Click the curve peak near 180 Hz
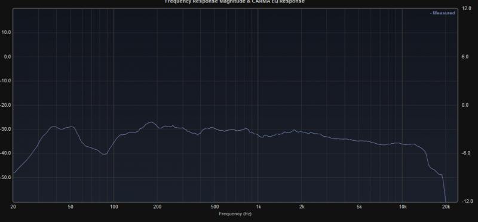478x222 pixels. 151,122
